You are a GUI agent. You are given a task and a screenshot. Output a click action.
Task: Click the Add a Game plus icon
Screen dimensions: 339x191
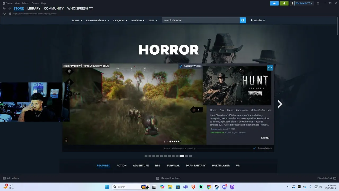pos(4,178)
